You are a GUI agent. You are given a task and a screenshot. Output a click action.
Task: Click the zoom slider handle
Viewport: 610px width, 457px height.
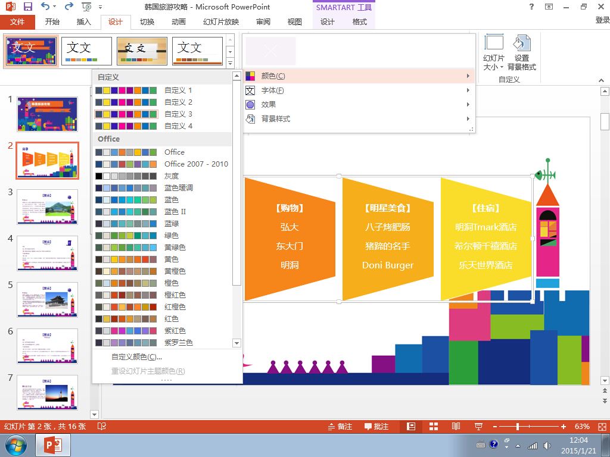[x=518, y=427]
